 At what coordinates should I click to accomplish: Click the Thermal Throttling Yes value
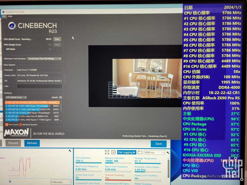tap(107, 178)
